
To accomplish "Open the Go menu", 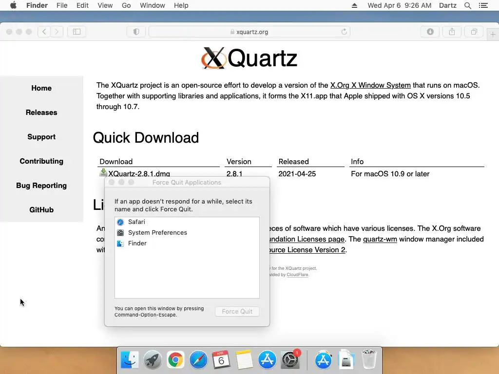I will point(126,5).
